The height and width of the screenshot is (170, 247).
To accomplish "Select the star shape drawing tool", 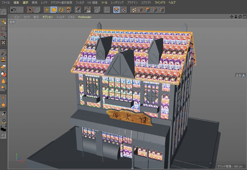I will click(x=3, y=105).
